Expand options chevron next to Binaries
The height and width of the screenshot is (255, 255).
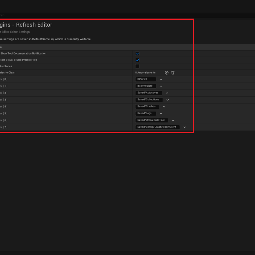click(x=161, y=79)
